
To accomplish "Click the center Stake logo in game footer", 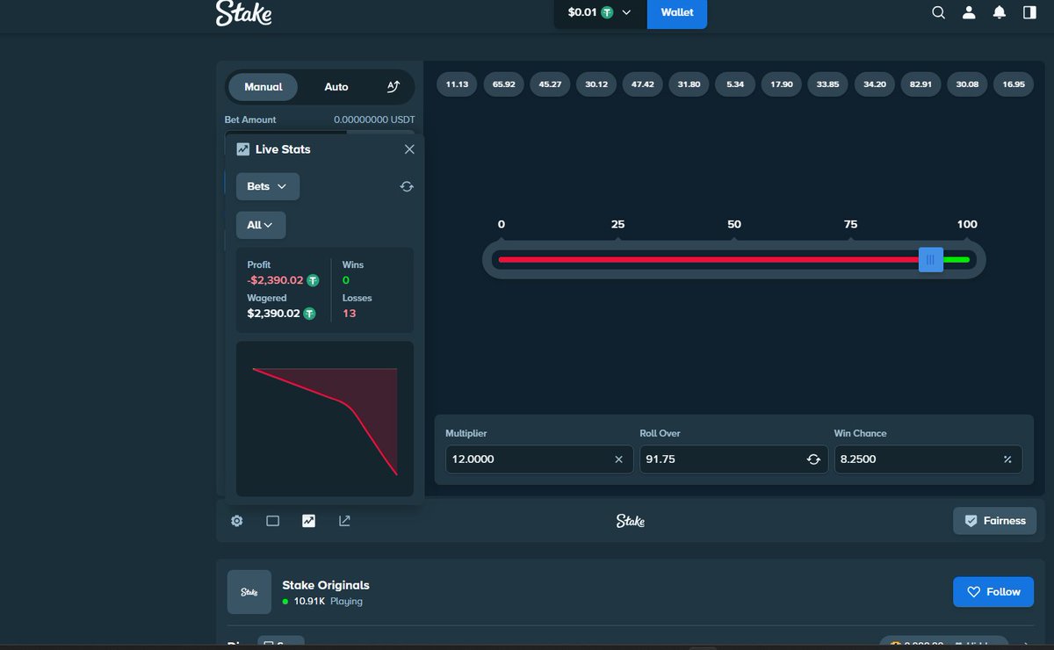I will (x=630, y=521).
